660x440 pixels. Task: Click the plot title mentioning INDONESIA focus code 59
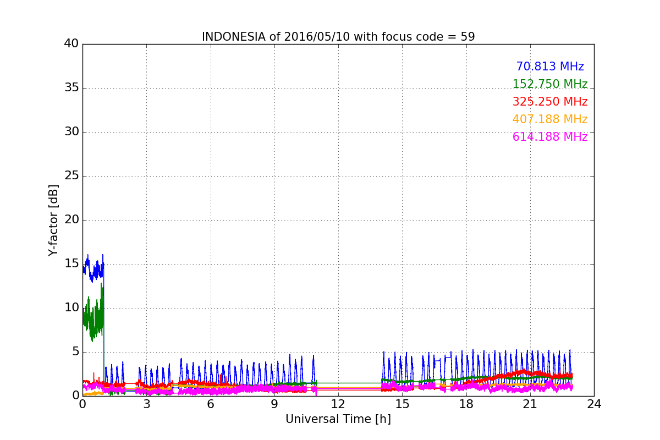tap(338, 37)
